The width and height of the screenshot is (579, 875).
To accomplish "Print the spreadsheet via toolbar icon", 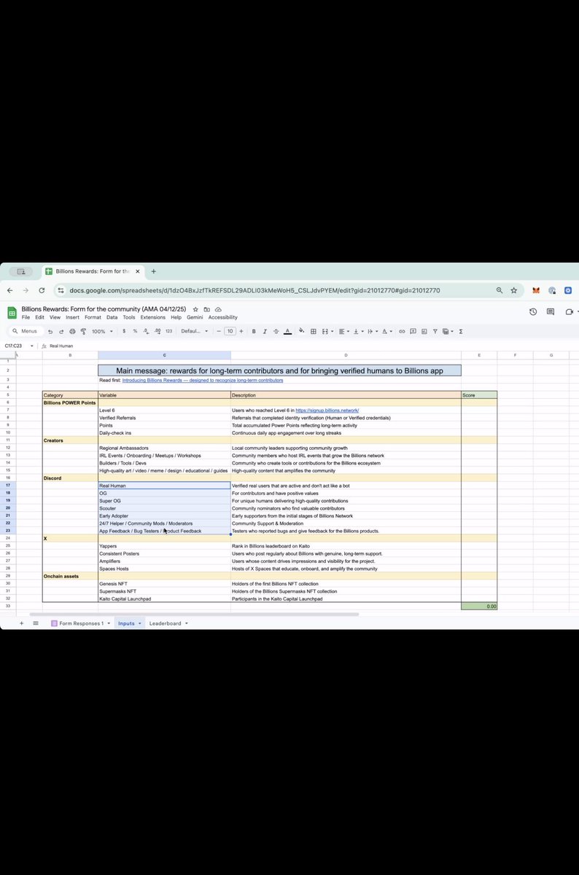I will pos(72,331).
